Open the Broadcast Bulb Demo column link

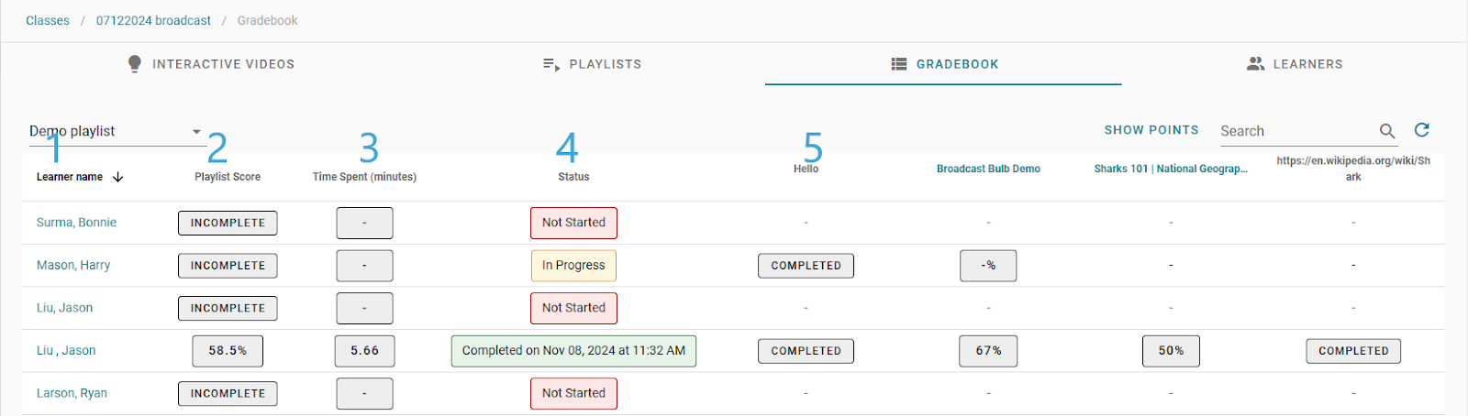pyautogui.click(x=988, y=169)
